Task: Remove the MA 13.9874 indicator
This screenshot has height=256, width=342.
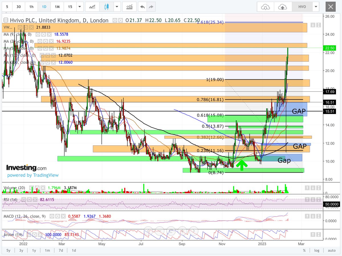Action: coord(51,48)
